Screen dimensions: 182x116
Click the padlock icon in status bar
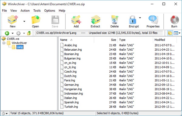click(x=3, y=113)
